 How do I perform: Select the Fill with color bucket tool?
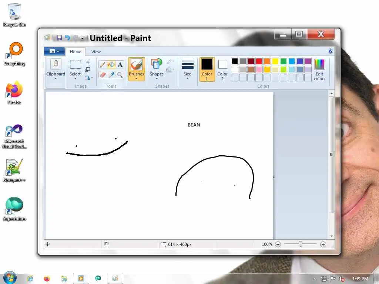(x=111, y=64)
